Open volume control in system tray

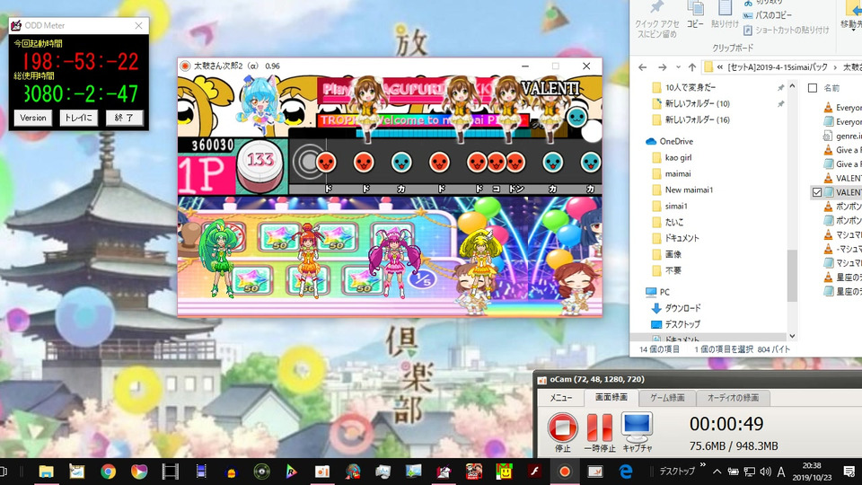(x=765, y=472)
